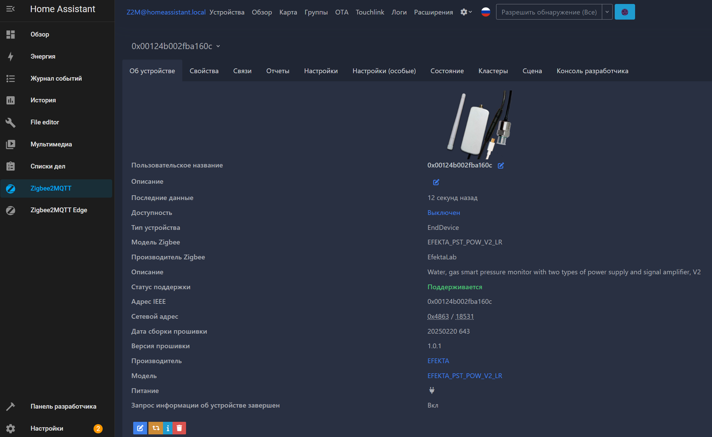Click the EndDevice device type value
712x437 pixels.
tap(443, 227)
